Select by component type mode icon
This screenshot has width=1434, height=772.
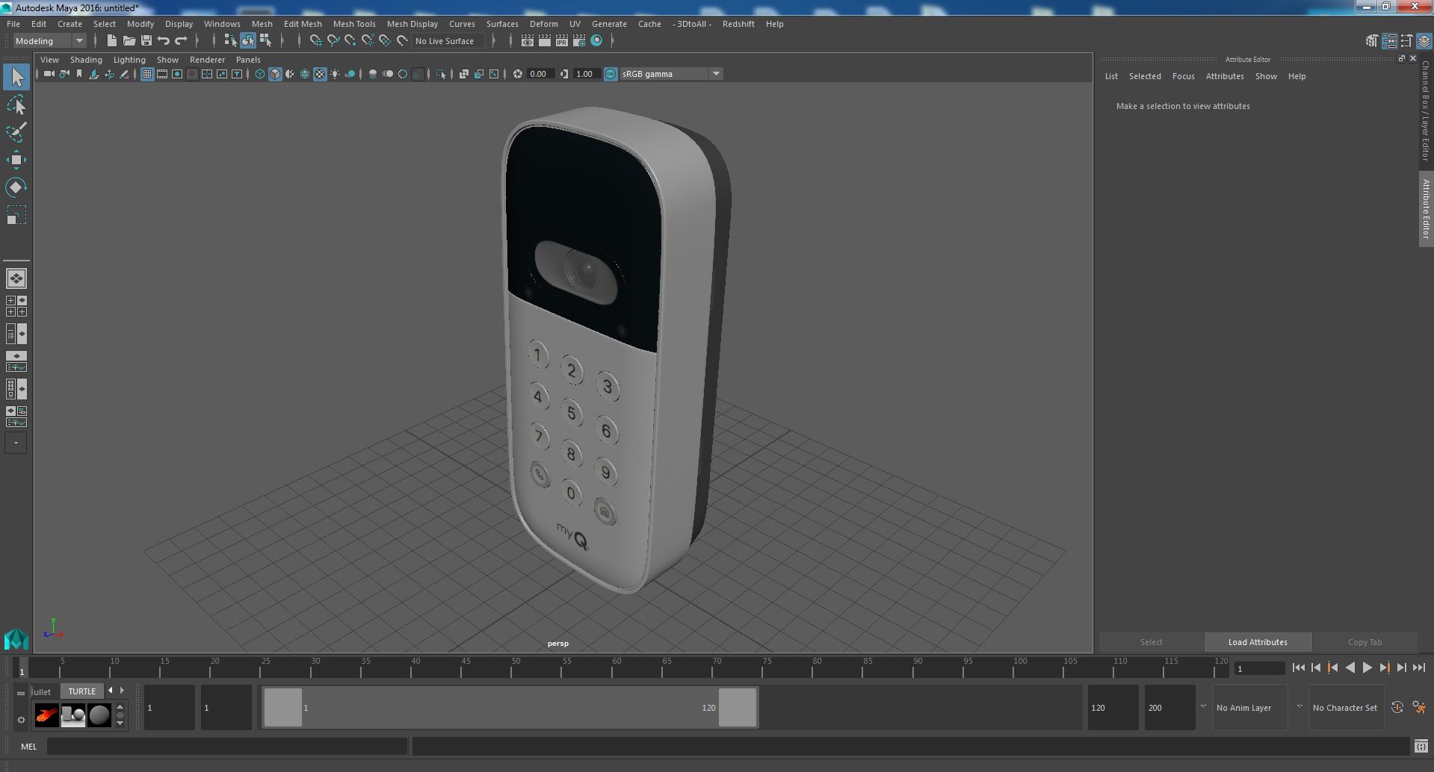click(x=265, y=41)
